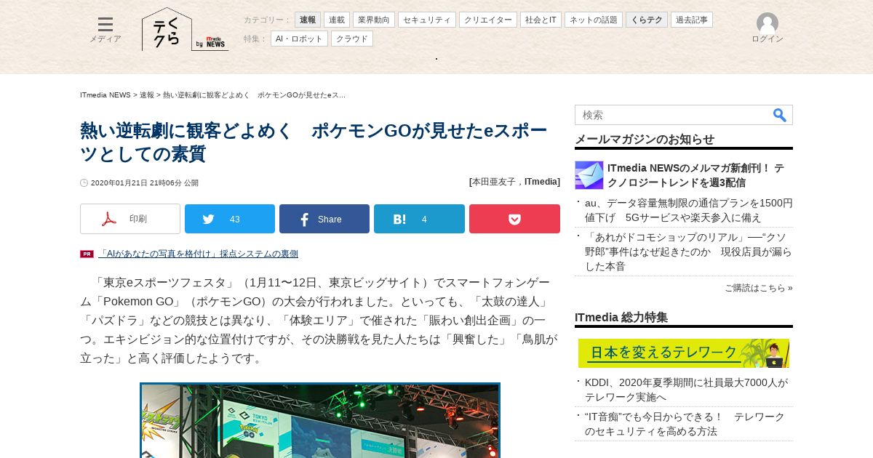Viewport: 873px width, 458px height.
Task: Click the メールマガジンのお知らせ heading
Action: (645, 140)
